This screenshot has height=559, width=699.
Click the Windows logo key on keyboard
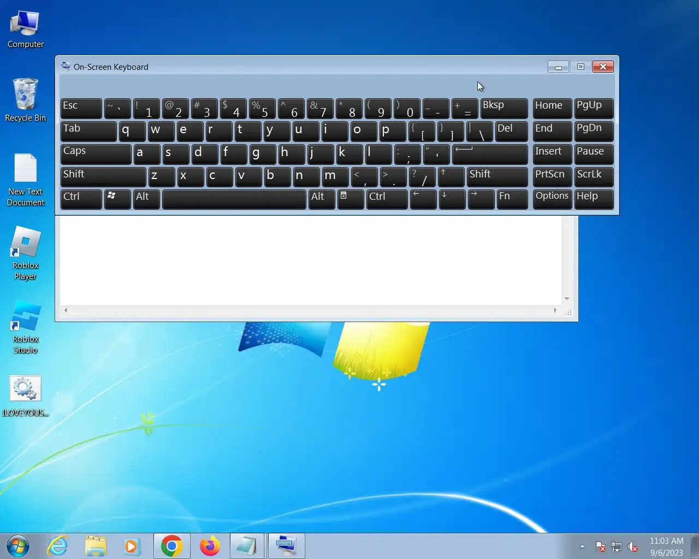point(117,199)
